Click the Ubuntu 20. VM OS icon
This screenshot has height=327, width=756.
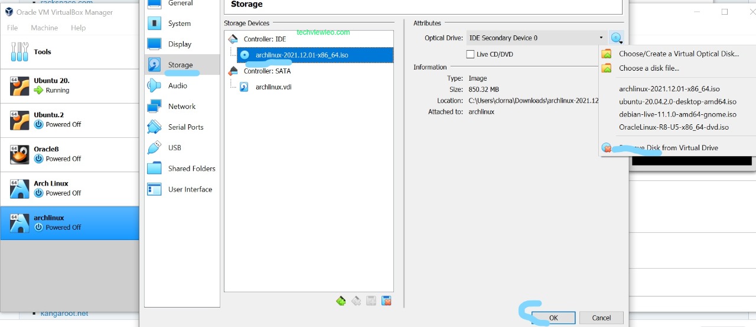tap(19, 86)
